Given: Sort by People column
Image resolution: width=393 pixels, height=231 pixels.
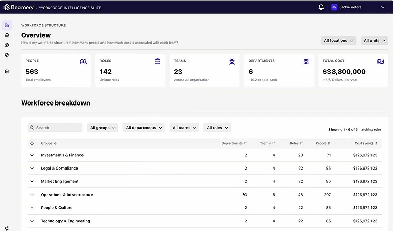Looking at the screenshot, I should 323,143.
